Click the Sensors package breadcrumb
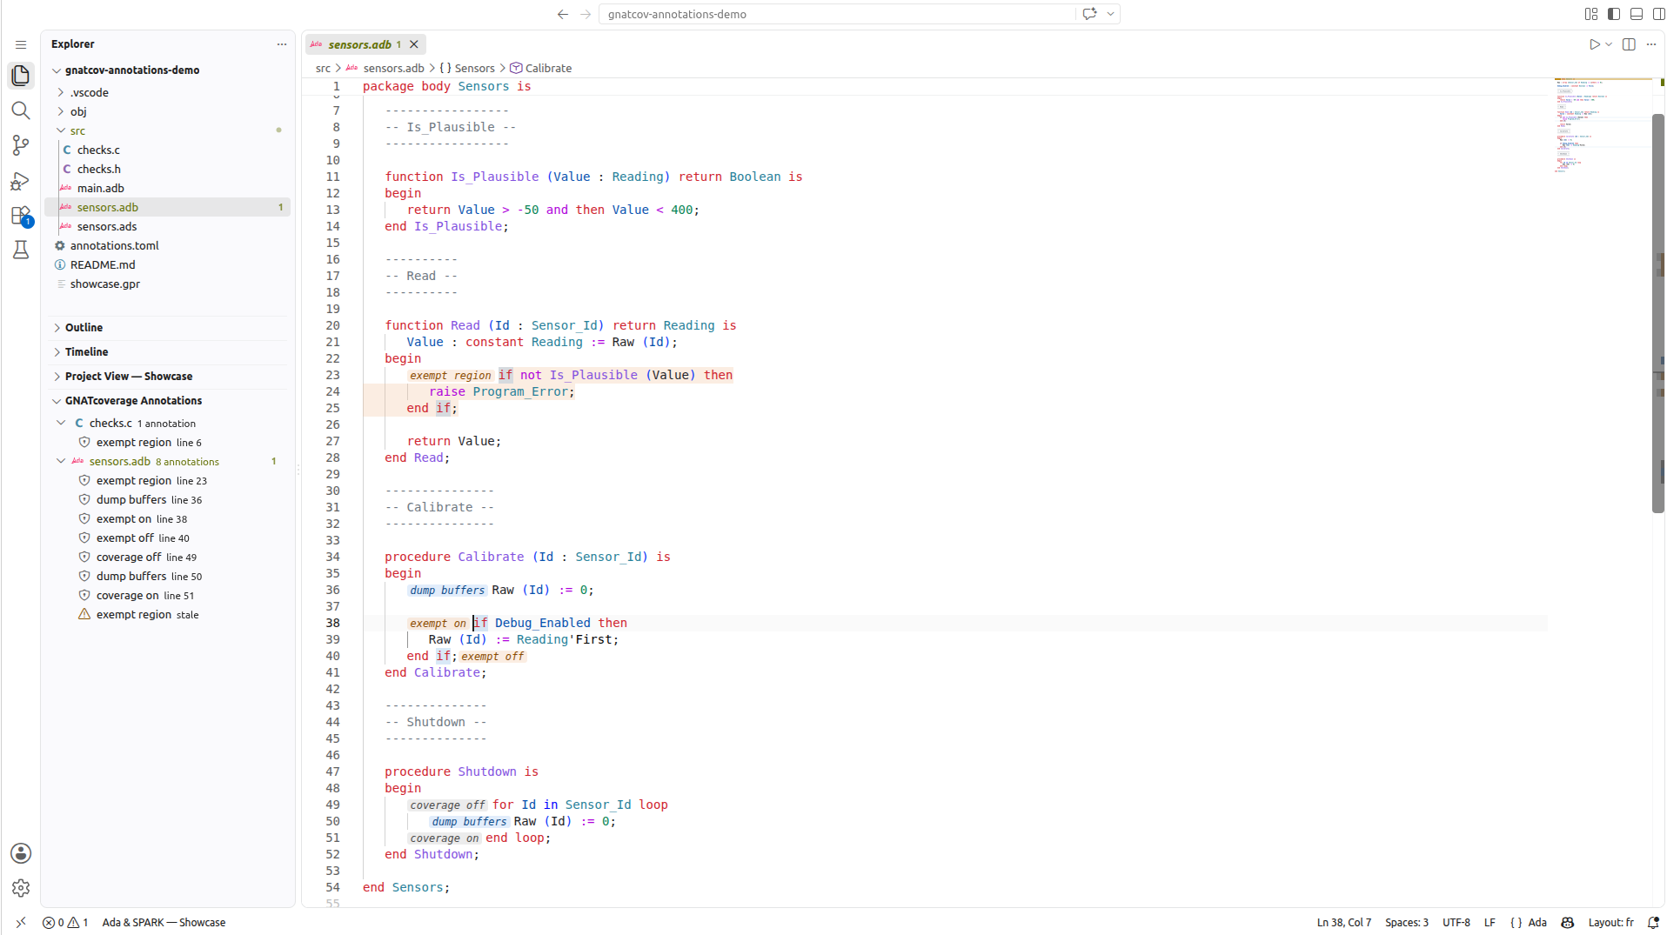Image resolution: width=1667 pixels, height=935 pixels. coord(467,69)
